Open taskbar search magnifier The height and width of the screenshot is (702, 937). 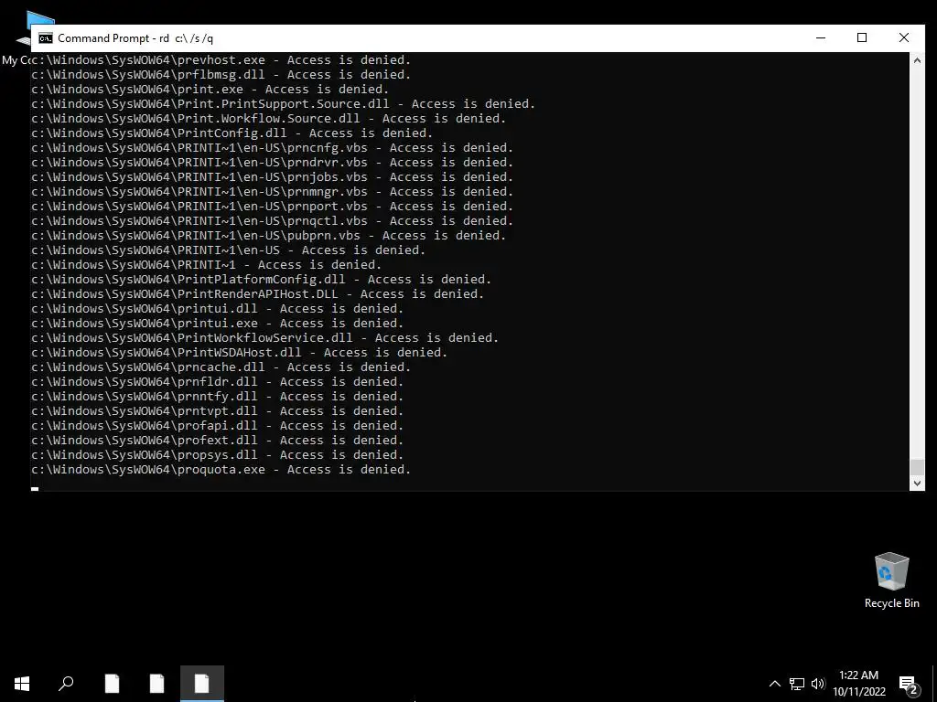pyautogui.click(x=66, y=684)
